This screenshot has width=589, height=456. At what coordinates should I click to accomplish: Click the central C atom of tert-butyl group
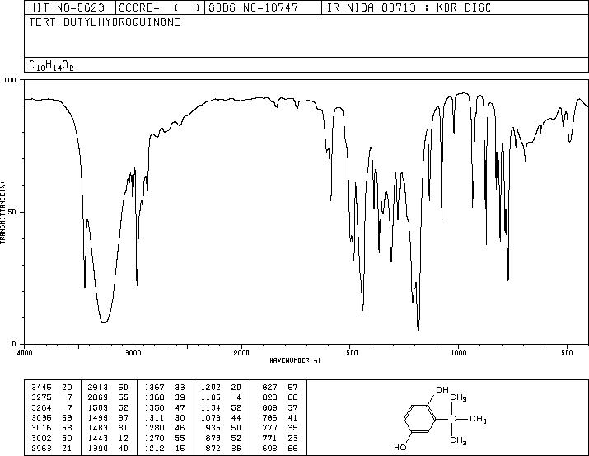pyautogui.click(x=453, y=418)
